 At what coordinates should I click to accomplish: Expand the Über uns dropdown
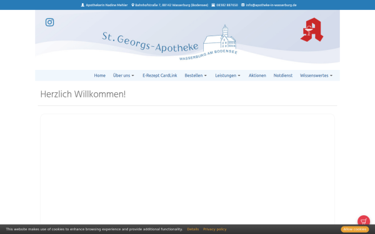pyautogui.click(x=124, y=76)
